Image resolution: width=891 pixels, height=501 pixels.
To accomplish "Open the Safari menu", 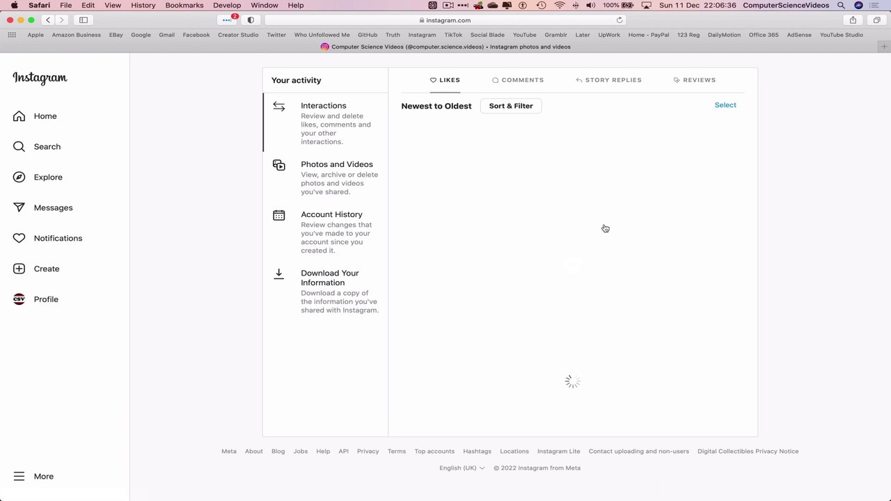I will tap(39, 5).
